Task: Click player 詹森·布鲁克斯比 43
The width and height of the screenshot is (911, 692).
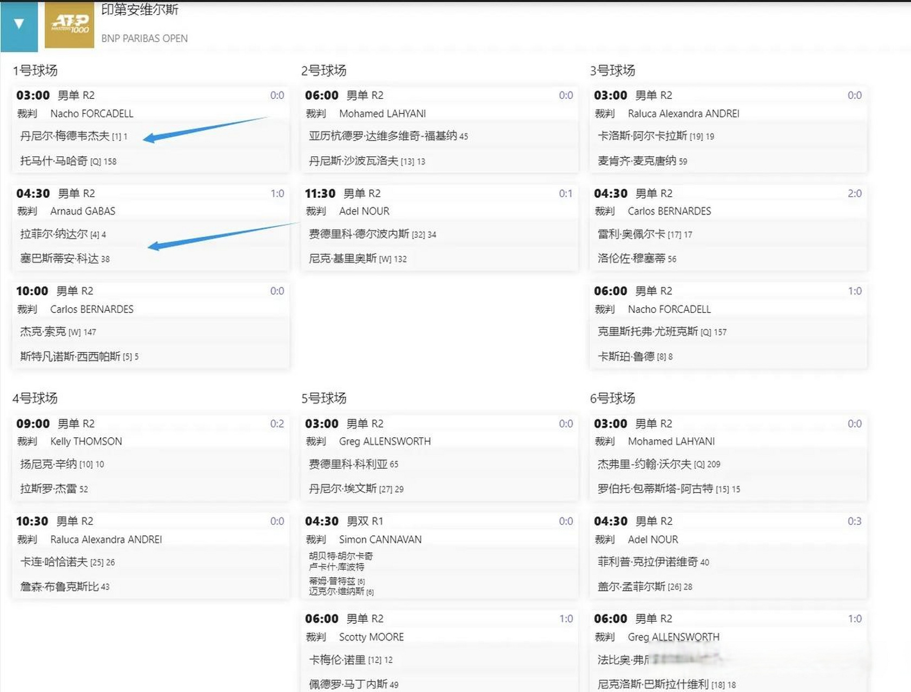Action: (x=65, y=587)
